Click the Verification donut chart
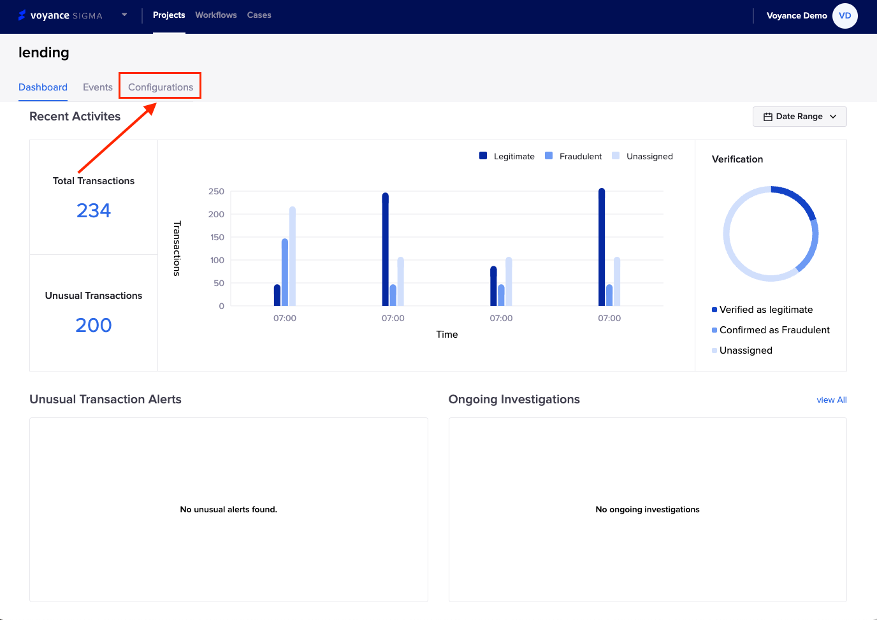This screenshot has width=877, height=620. click(x=771, y=234)
